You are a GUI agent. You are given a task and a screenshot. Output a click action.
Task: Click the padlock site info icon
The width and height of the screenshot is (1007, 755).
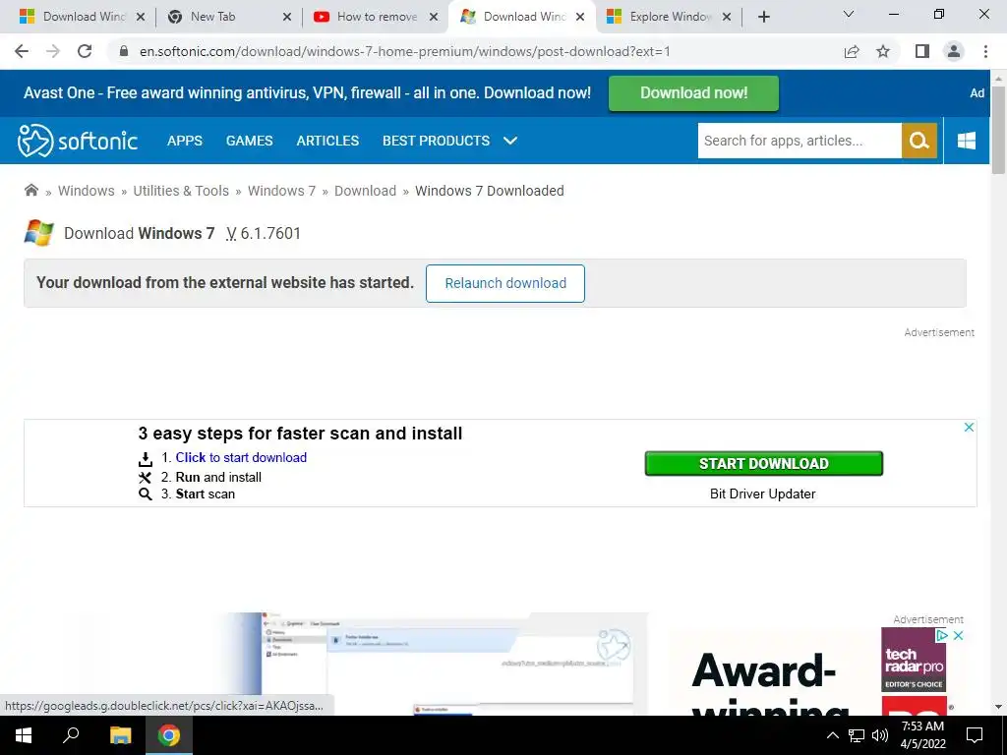pyautogui.click(x=124, y=51)
